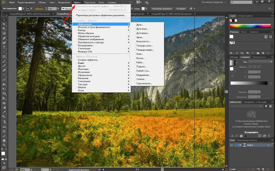Select the Magic Wand tool
Screen dimensions: 275x171
pyautogui.click(x=4, y=29)
